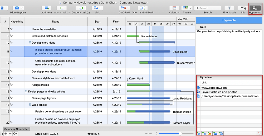Click Open in MINDMAP icon

pyautogui.click(x=144, y=8)
